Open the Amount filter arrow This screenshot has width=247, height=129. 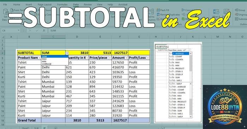tap(126, 58)
